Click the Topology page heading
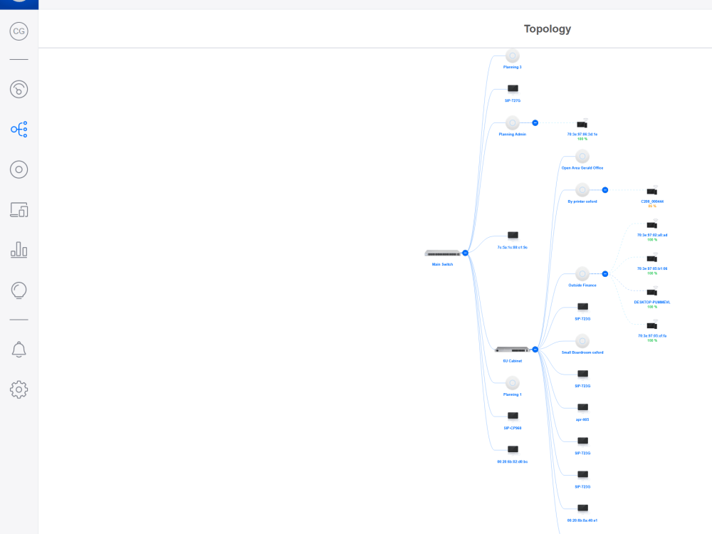 pos(547,29)
